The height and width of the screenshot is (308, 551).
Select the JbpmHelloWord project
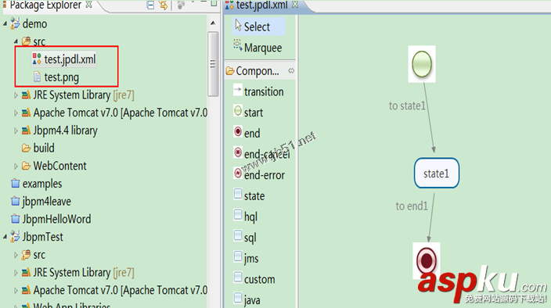click(56, 219)
